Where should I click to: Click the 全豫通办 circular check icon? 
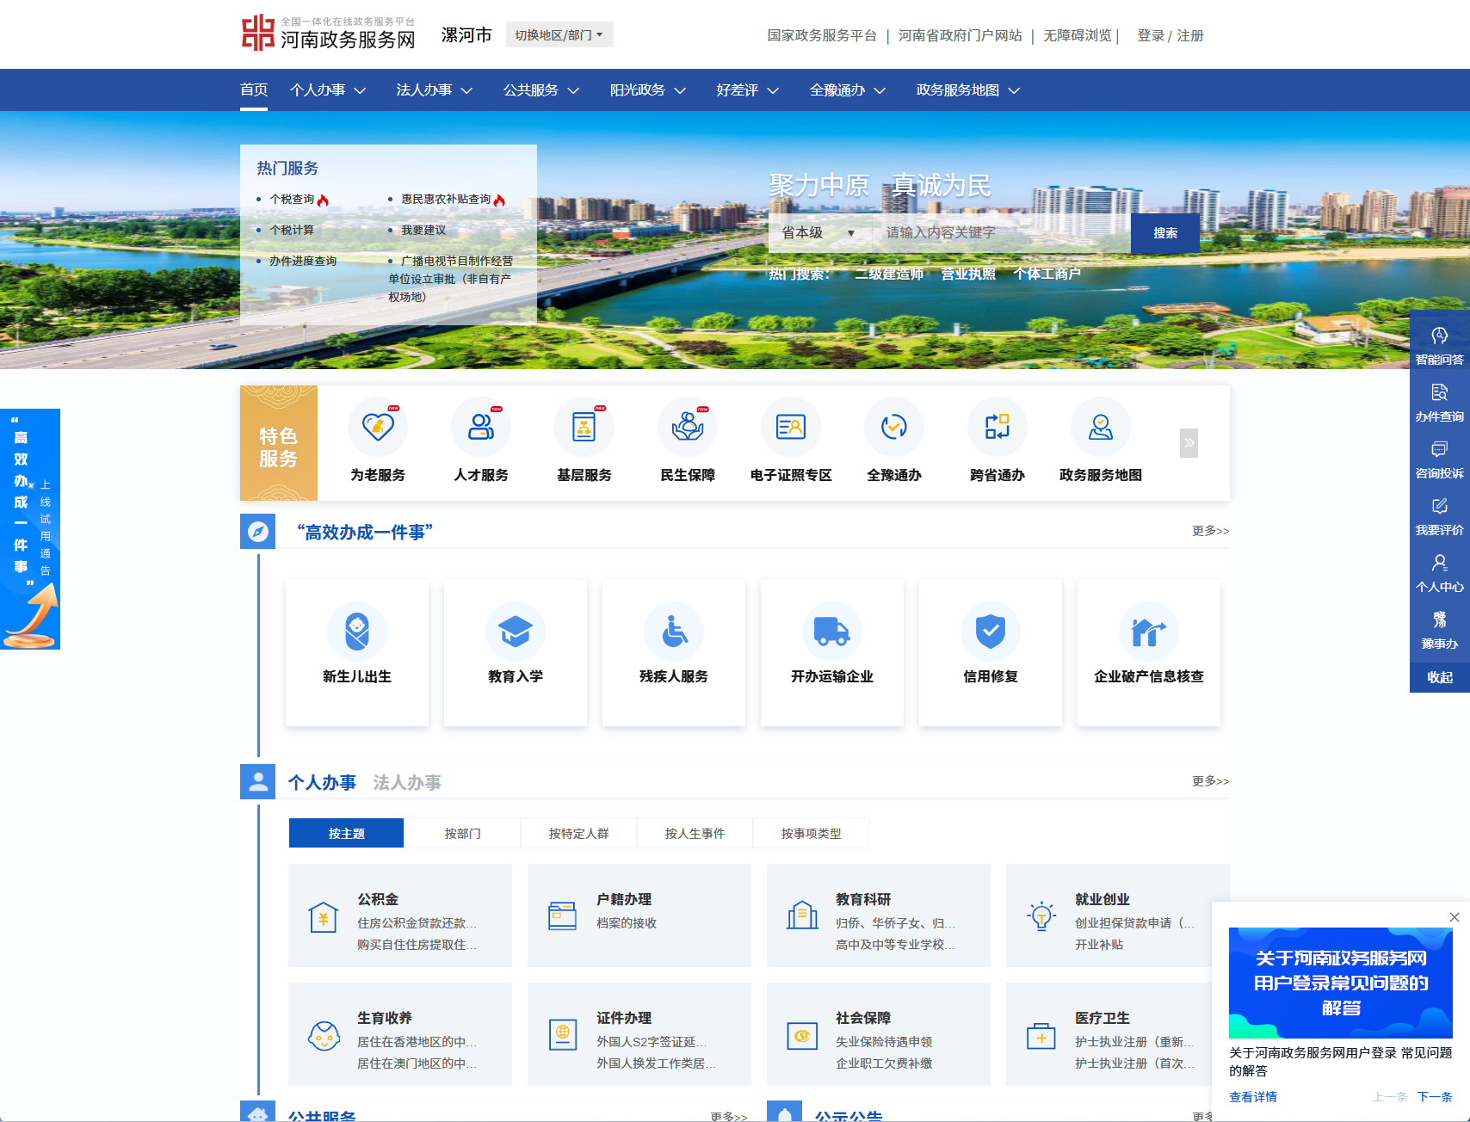click(x=894, y=427)
